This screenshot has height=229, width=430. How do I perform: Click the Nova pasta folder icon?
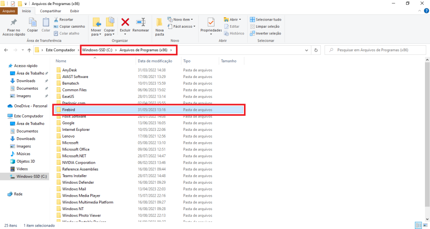160,22
